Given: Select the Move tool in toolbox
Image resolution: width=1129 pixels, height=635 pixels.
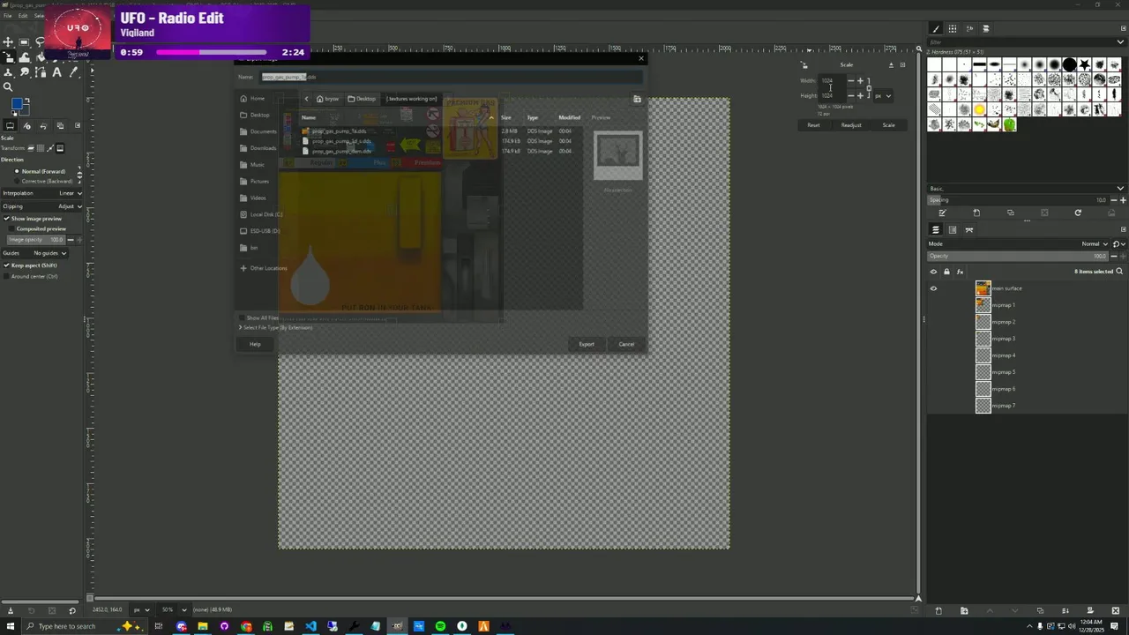Looking at the screenshot, I should 8,42.
